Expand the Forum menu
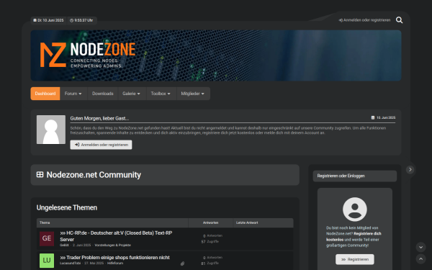 [x=73, y=94]
